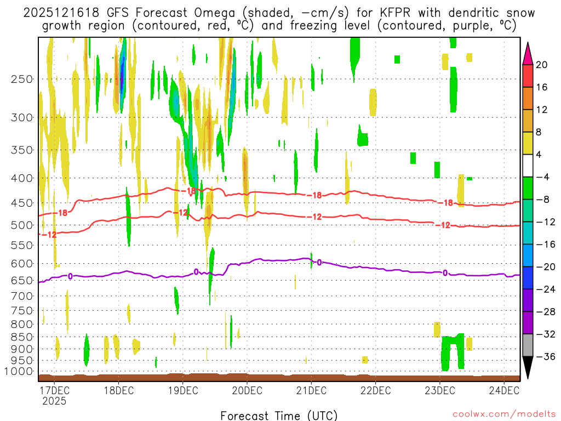
Task: Click the -36 value on the color scale
Action: 546,356
